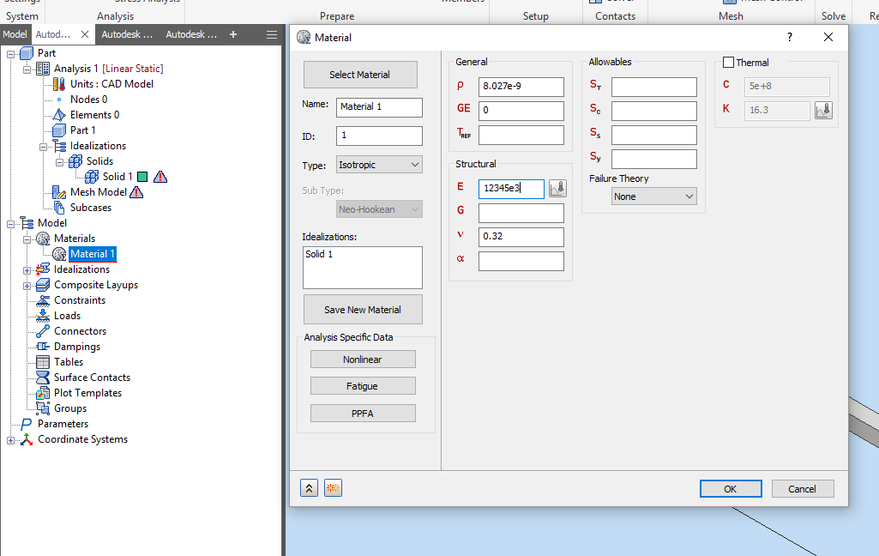Enable the Thermal checkbox

pos(728,63)
